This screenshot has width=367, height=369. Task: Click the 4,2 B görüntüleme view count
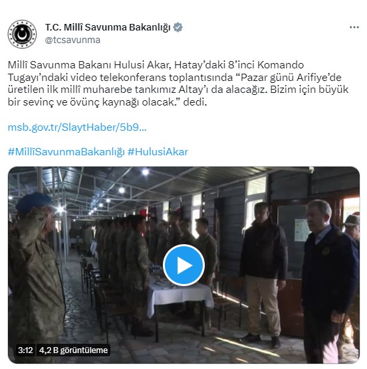point(73,350)
